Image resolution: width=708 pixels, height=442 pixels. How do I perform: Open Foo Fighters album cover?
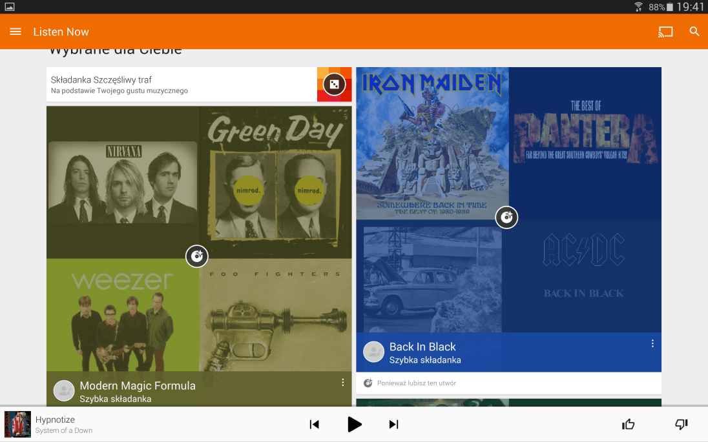pyautogui.click(x=275, y=315)
